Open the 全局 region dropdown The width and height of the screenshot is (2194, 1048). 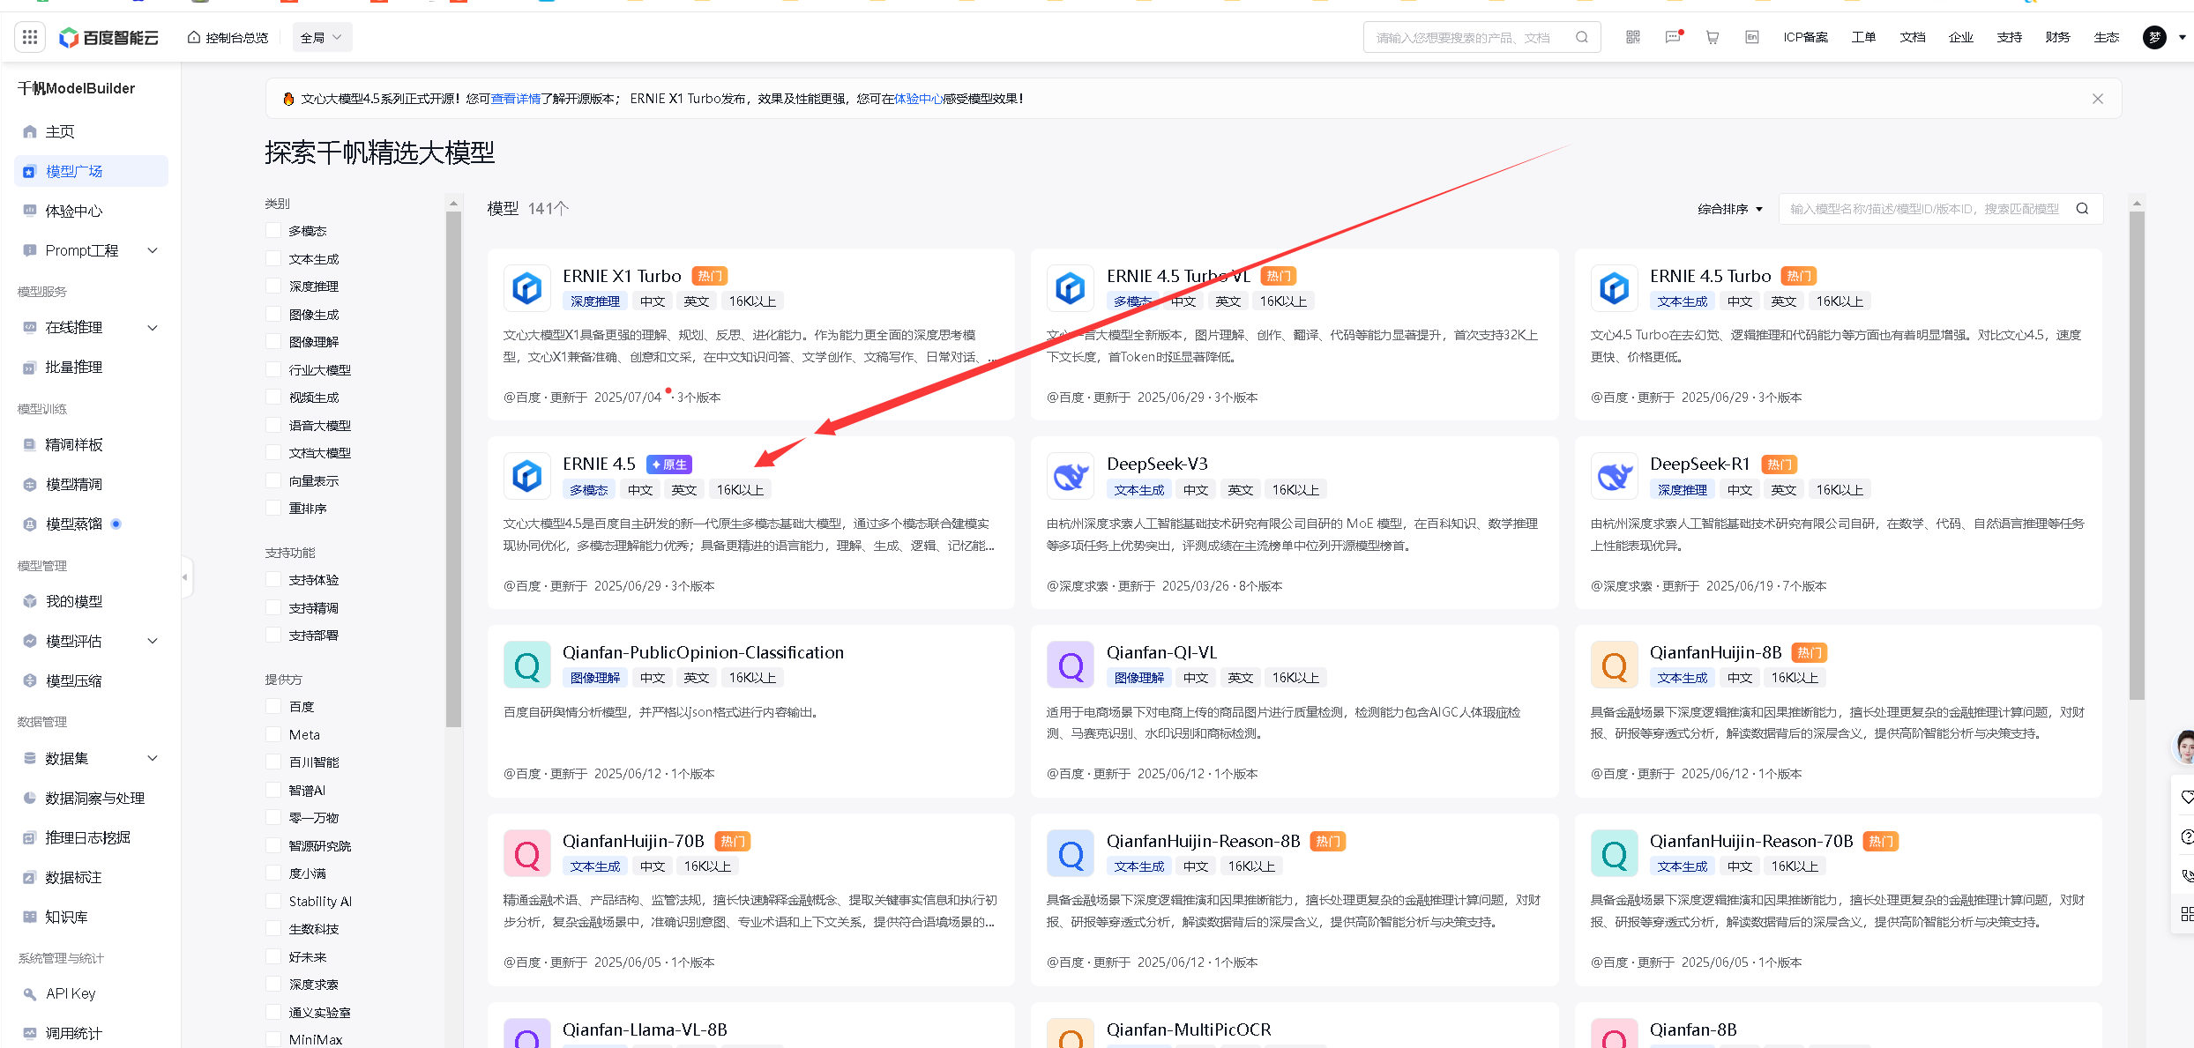(322, 37)
